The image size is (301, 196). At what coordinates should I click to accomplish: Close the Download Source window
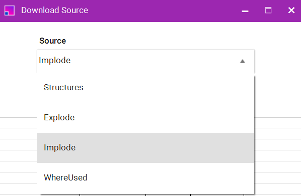pos(291,11)
